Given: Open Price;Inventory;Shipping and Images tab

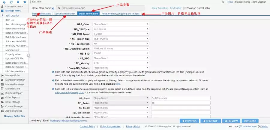Looking at the screenshot, I should click(x=121, y=14).
